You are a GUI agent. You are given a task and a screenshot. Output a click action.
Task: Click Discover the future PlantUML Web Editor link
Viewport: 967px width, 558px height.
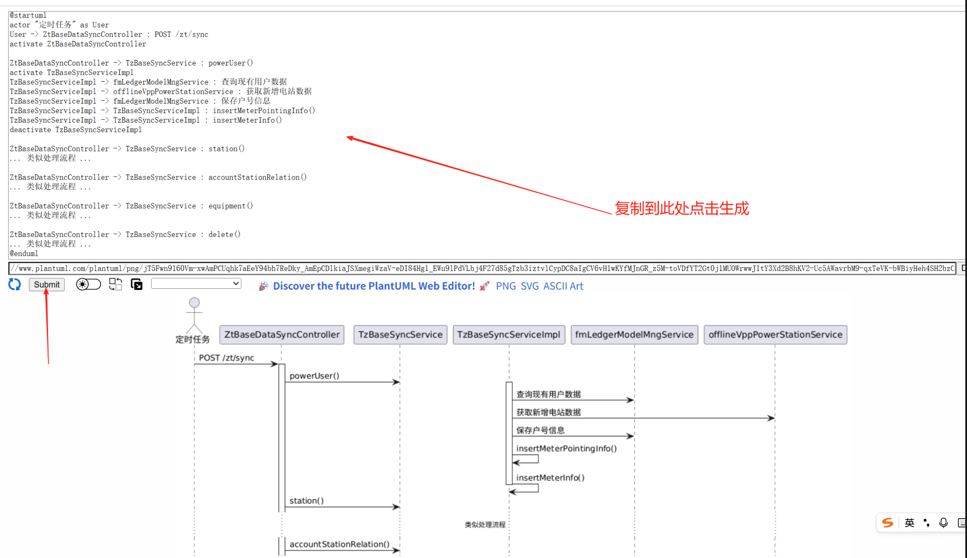point(374,286)
